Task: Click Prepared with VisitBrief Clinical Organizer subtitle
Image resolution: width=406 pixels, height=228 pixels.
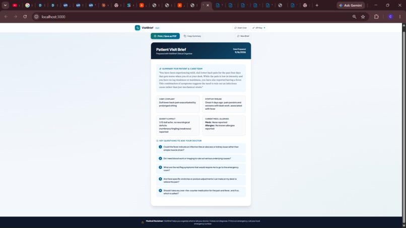Action: [x=174, y=53]
